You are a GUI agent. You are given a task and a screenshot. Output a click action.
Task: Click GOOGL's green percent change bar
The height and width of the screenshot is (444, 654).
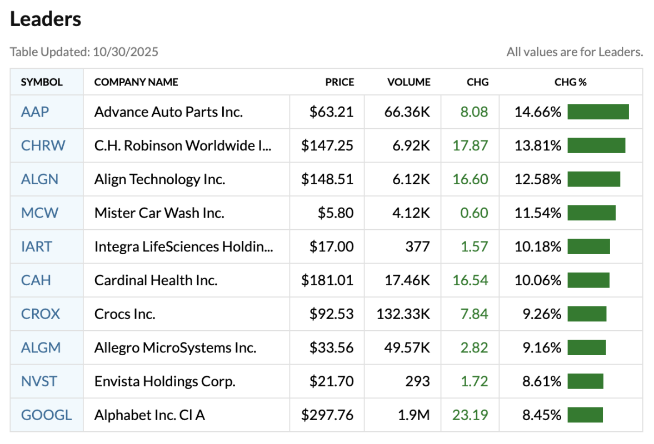[x=585, y=415]
